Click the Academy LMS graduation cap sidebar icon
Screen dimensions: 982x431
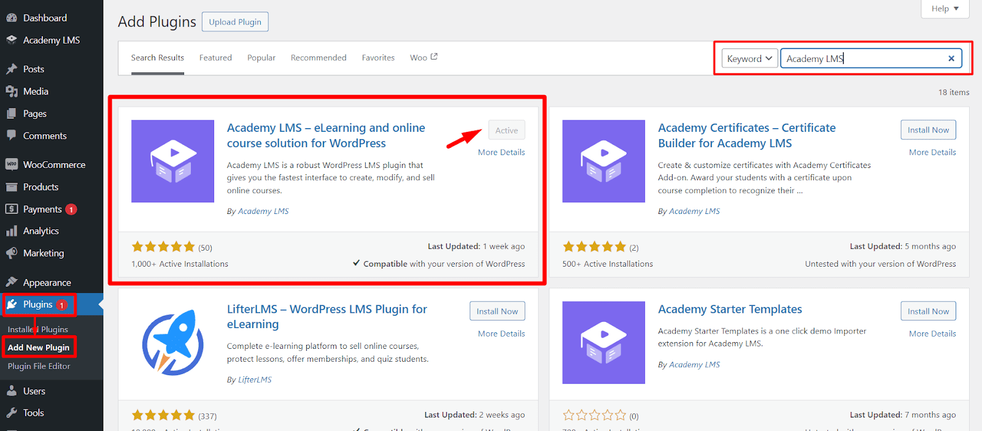coord(11,40)
